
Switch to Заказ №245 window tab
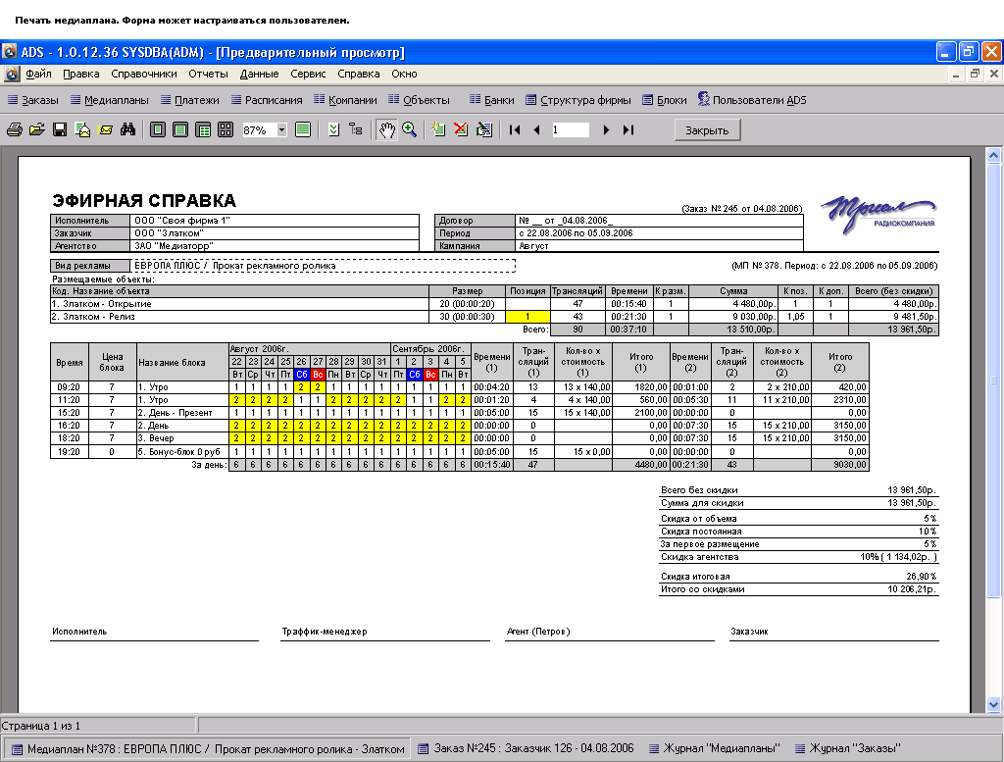pyautogui.click(x=526, y=748)
